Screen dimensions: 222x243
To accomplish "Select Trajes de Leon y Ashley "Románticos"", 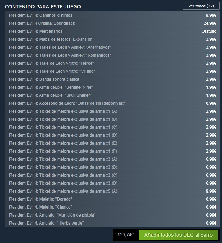I will tap(112, 55).
